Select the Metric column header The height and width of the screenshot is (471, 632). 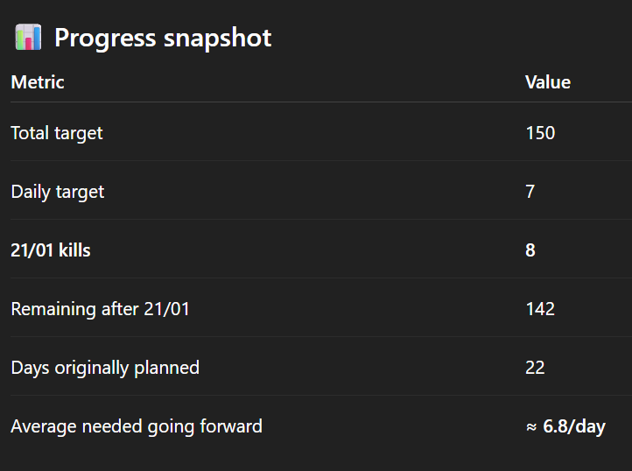pos(38,82)
